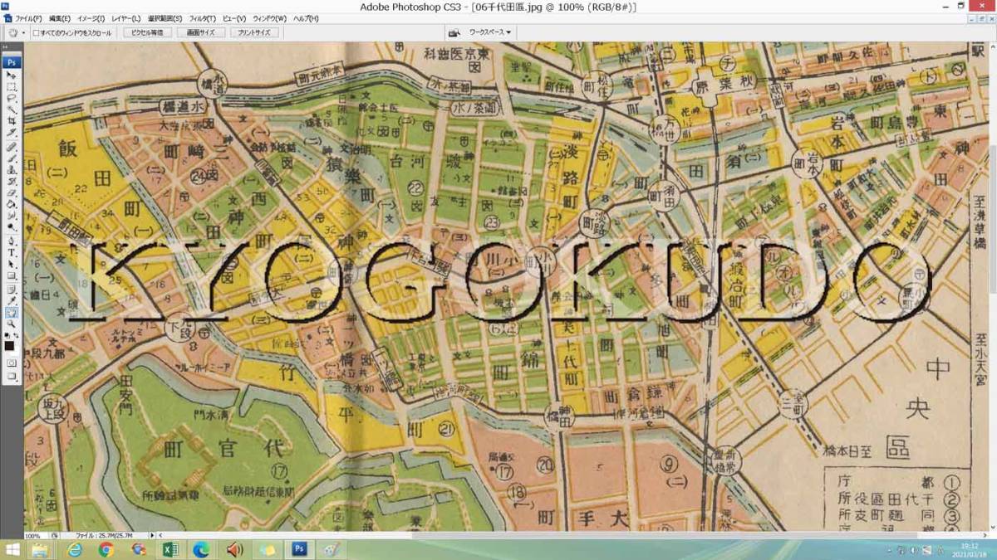Select the Crop tool
Image resolution: width=997 pixels, height=560 pixels.
coord(12,121)
